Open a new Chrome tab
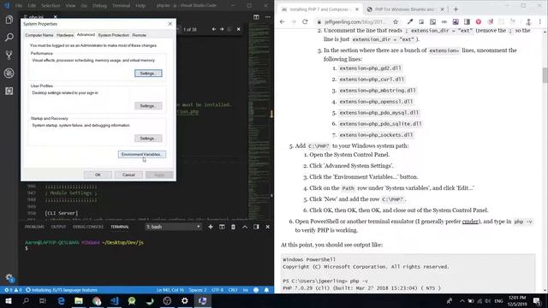This screenshot has width=548, height=308. (456, 9)
